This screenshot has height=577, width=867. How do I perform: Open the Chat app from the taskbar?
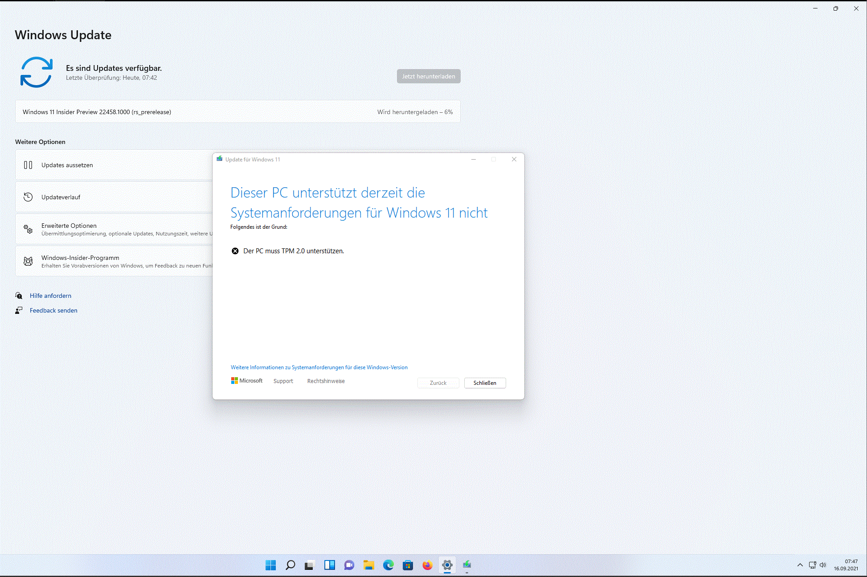pos(349,565)
